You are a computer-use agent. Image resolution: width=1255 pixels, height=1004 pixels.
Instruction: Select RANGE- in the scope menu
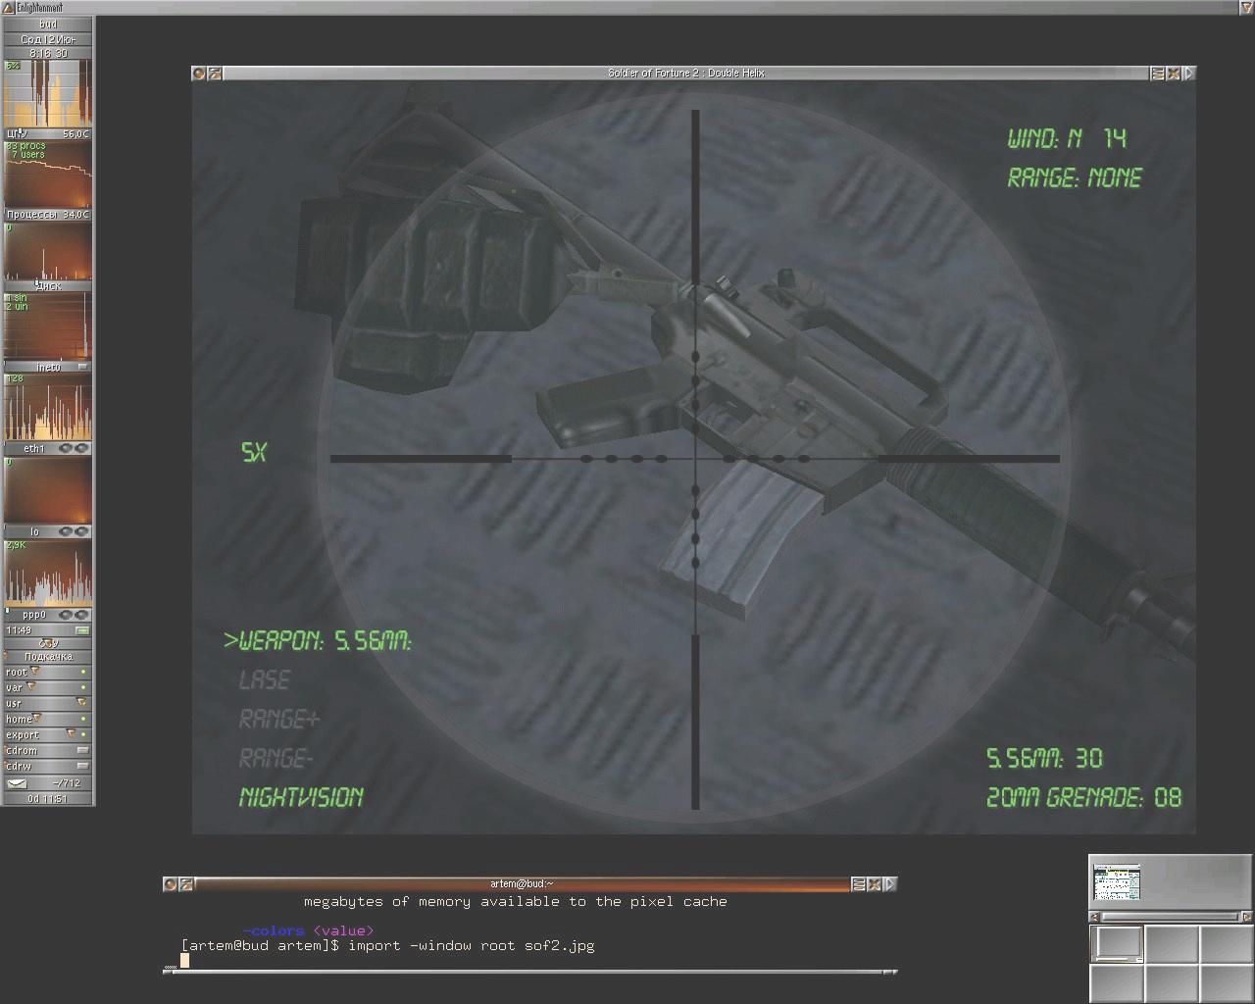click(x=276, y=758)
